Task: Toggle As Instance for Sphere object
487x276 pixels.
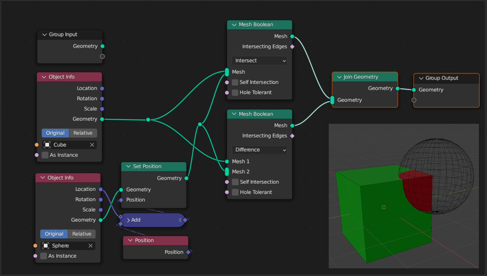Action: pos(44,256)
